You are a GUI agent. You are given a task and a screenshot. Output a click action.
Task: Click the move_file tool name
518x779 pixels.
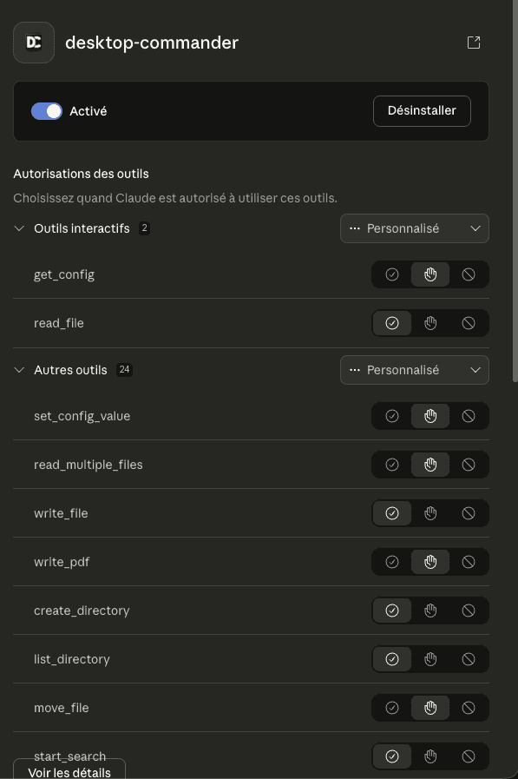[x=61, y=708]
